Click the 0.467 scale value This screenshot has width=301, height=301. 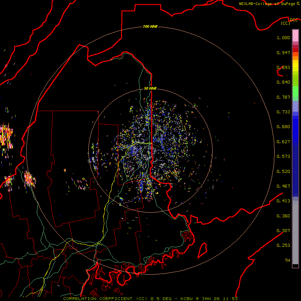coord(283,186)
